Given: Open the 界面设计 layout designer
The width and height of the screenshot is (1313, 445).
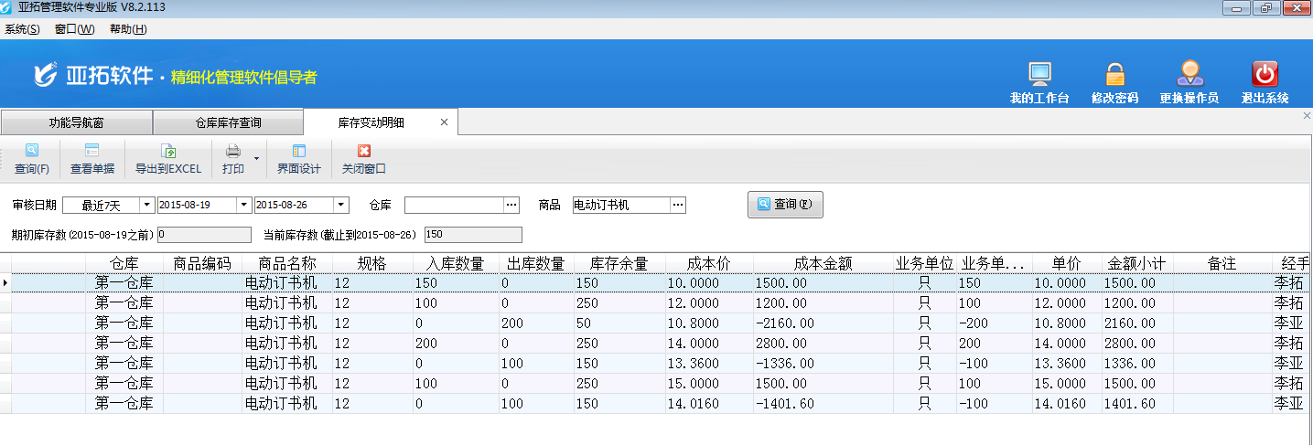Looking at the screenshot, I should point(298,152).
